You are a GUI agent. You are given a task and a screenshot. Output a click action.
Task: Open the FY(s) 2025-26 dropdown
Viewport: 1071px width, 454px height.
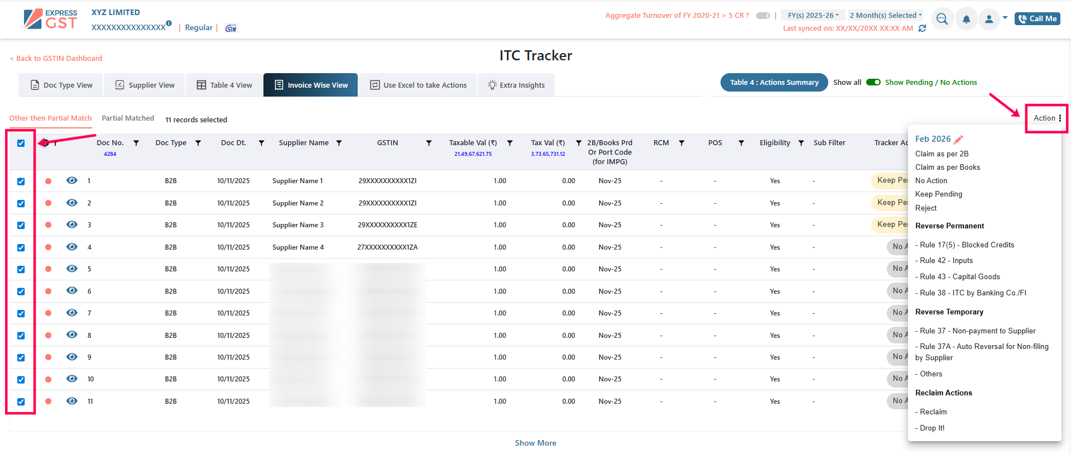813,16
